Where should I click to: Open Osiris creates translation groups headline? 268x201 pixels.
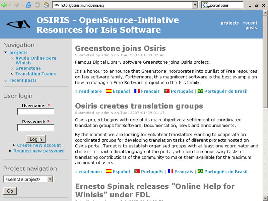tap(139, 106)
